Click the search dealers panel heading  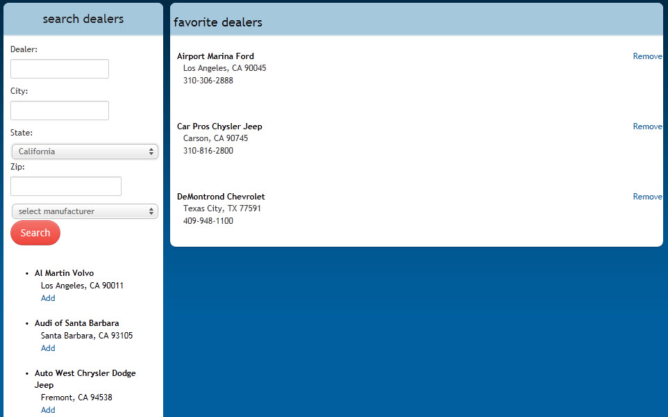coord(83,19)
